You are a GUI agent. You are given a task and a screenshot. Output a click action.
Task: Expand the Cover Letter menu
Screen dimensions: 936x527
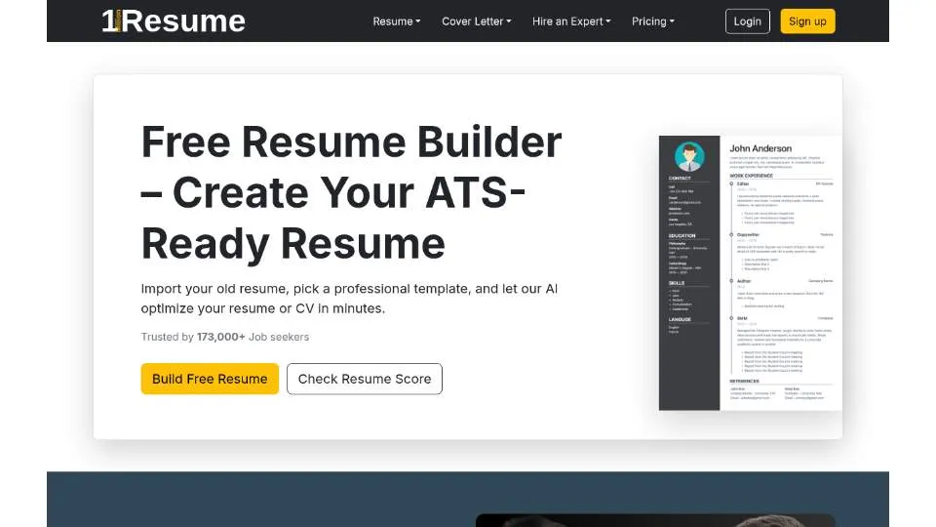(x=477, y=20)
